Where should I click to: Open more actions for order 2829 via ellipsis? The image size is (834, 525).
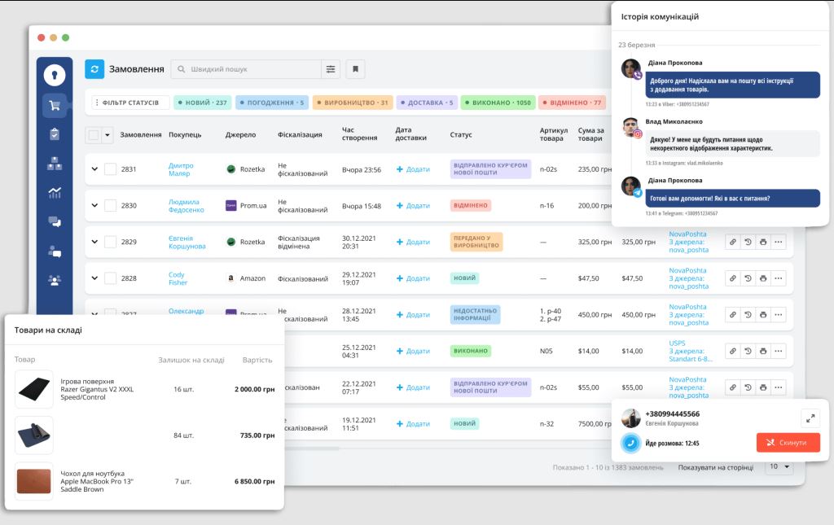click(x=779, y=242)
